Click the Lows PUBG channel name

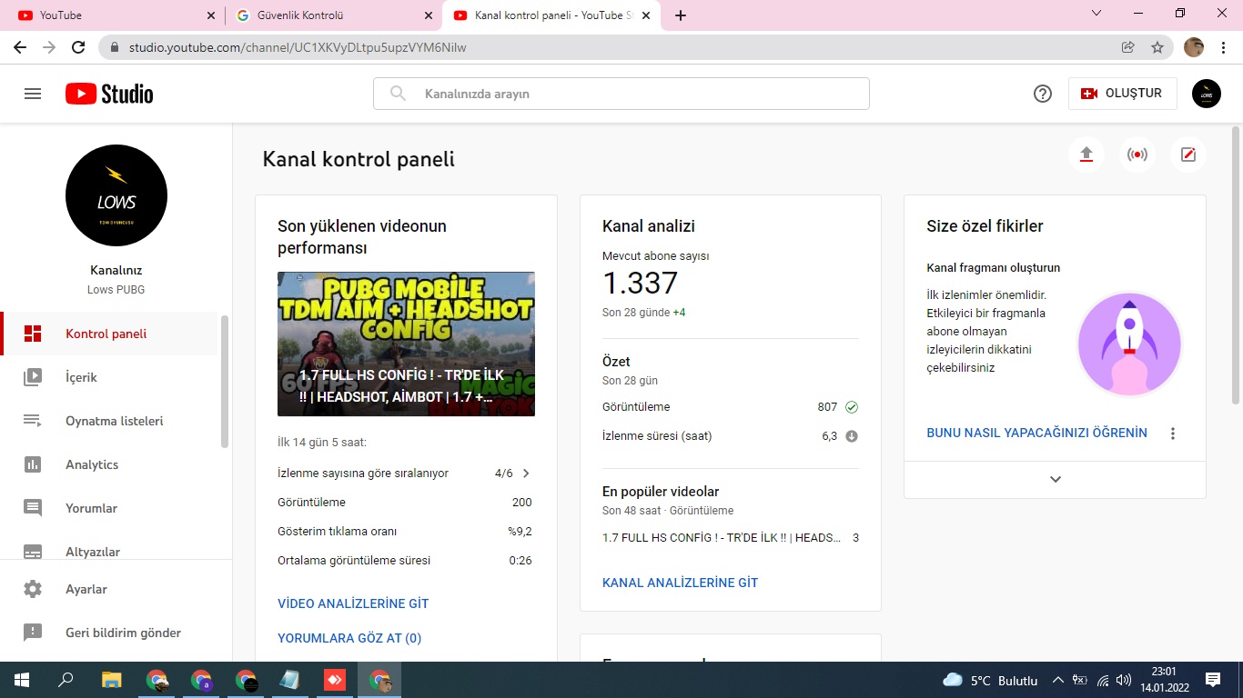click(x=116, y=290)
